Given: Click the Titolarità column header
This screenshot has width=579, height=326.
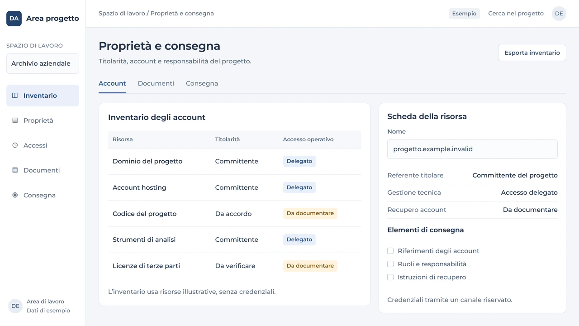Looking at the screenshot, I should click(228, 139).
